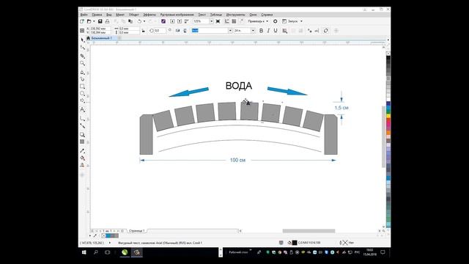Select the Rectangle tool
469x264 pixels.
pos(83,87)
